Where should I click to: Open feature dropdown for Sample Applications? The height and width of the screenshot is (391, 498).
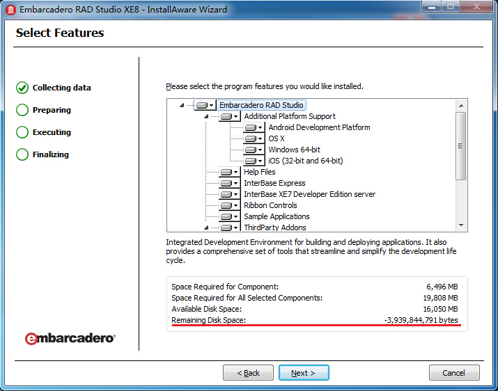[x=229, y=216]
